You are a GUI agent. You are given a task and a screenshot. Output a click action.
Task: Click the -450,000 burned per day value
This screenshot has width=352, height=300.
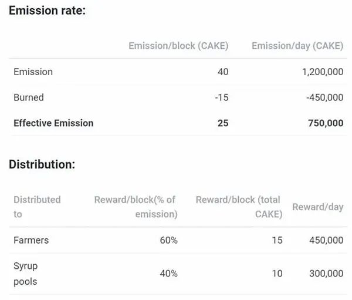tap(324, 97)
